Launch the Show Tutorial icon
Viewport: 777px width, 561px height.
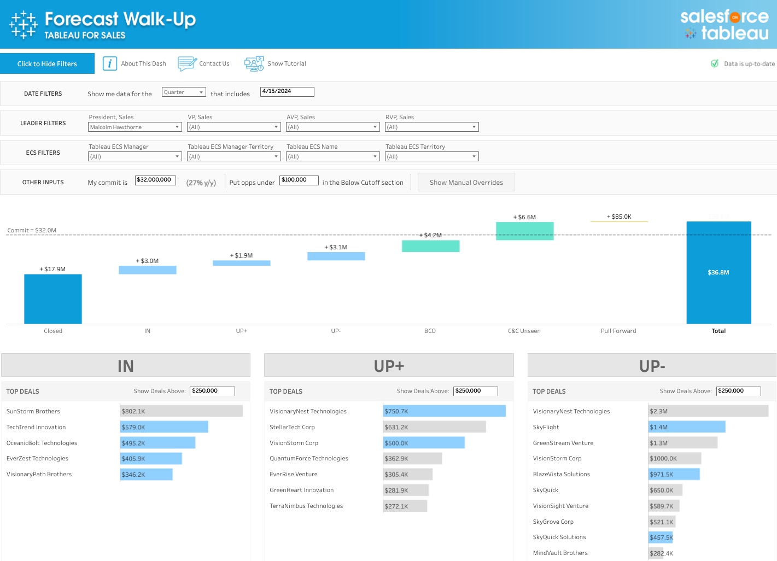tap(253, 63)
